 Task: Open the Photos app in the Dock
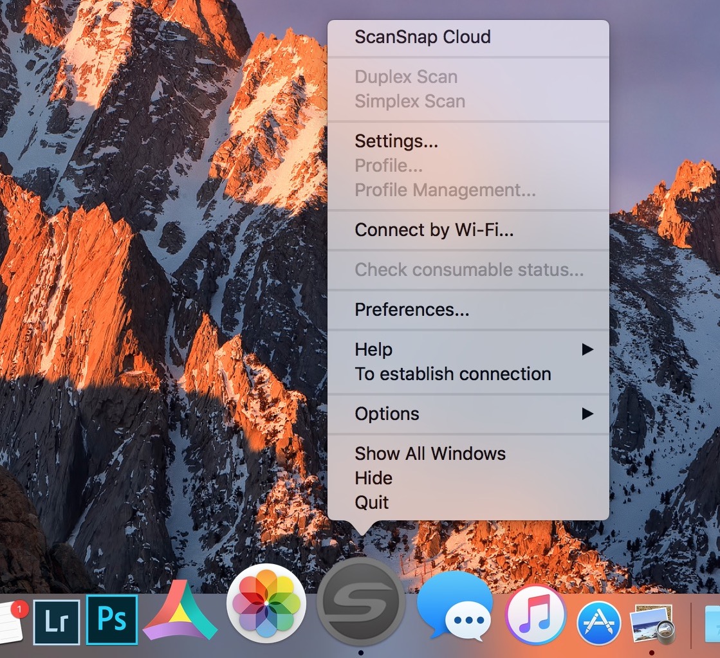point(266,603)
